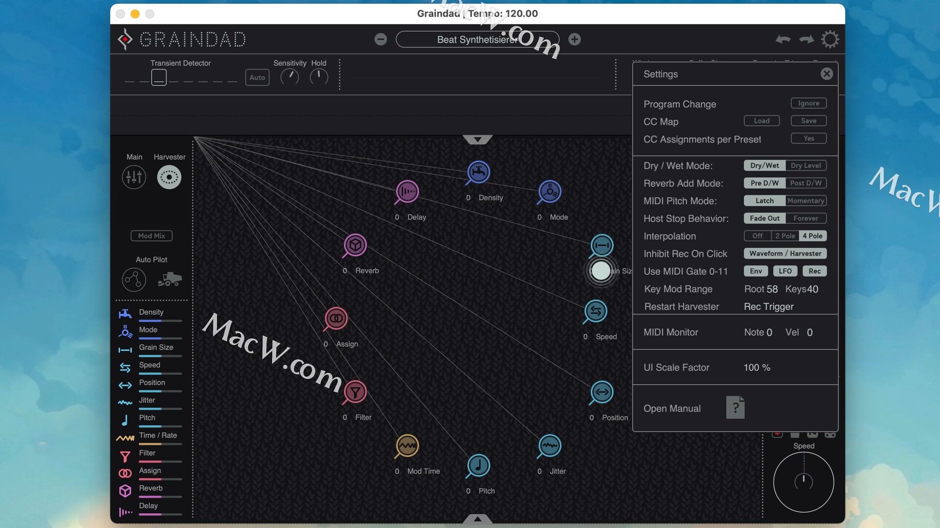940x528 pixels.
Task: Click the Graindad logo icon
Action: coord(125,39)
